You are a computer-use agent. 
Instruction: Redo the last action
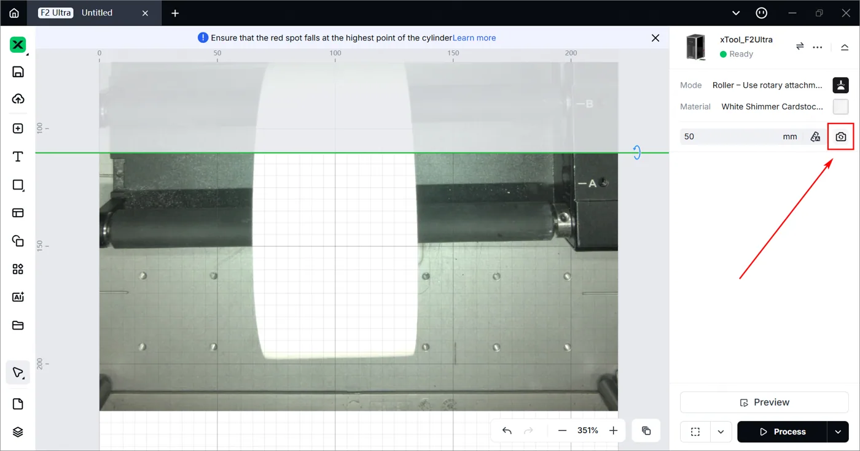(x=528, y=431)
